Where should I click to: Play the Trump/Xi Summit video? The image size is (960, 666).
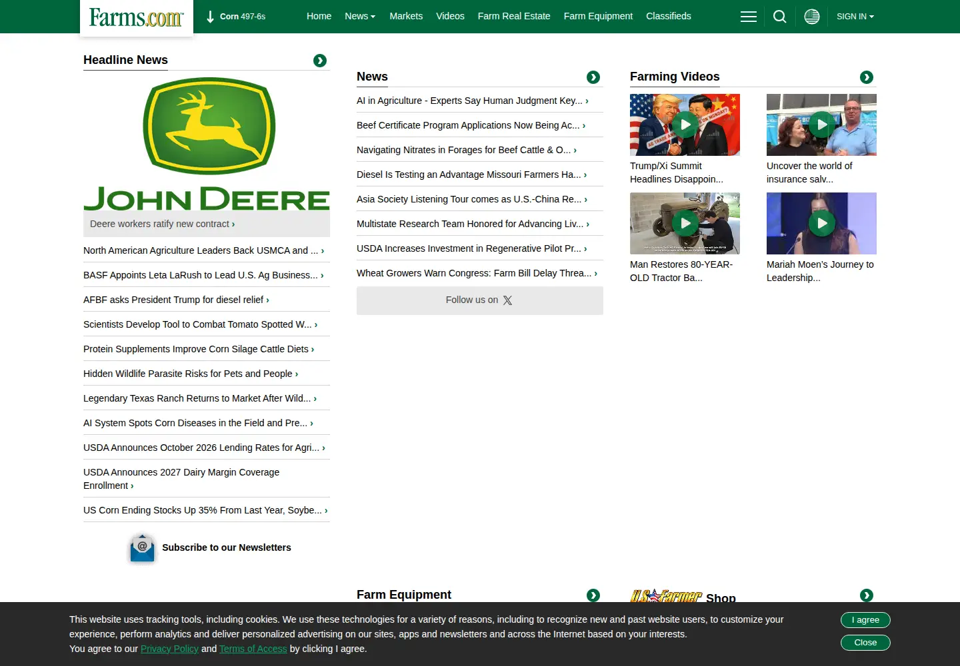coord(685,125)
